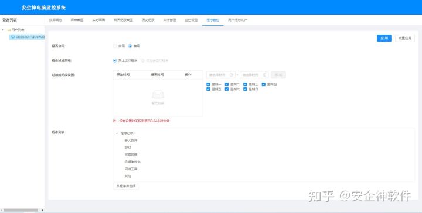Select 股票网银 in the program list

[x=131, y=155]
